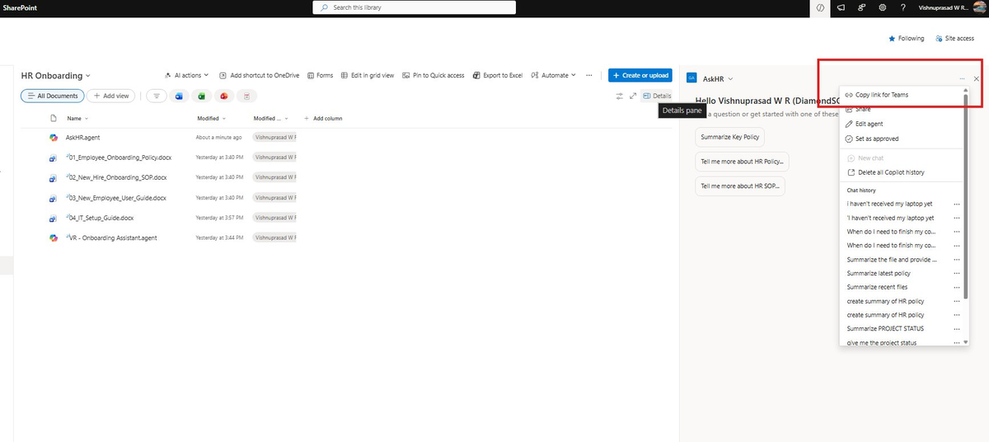Open Summarize latest policy chat
The width and height of the screenshot is (989, 442).
click(879, 274)
